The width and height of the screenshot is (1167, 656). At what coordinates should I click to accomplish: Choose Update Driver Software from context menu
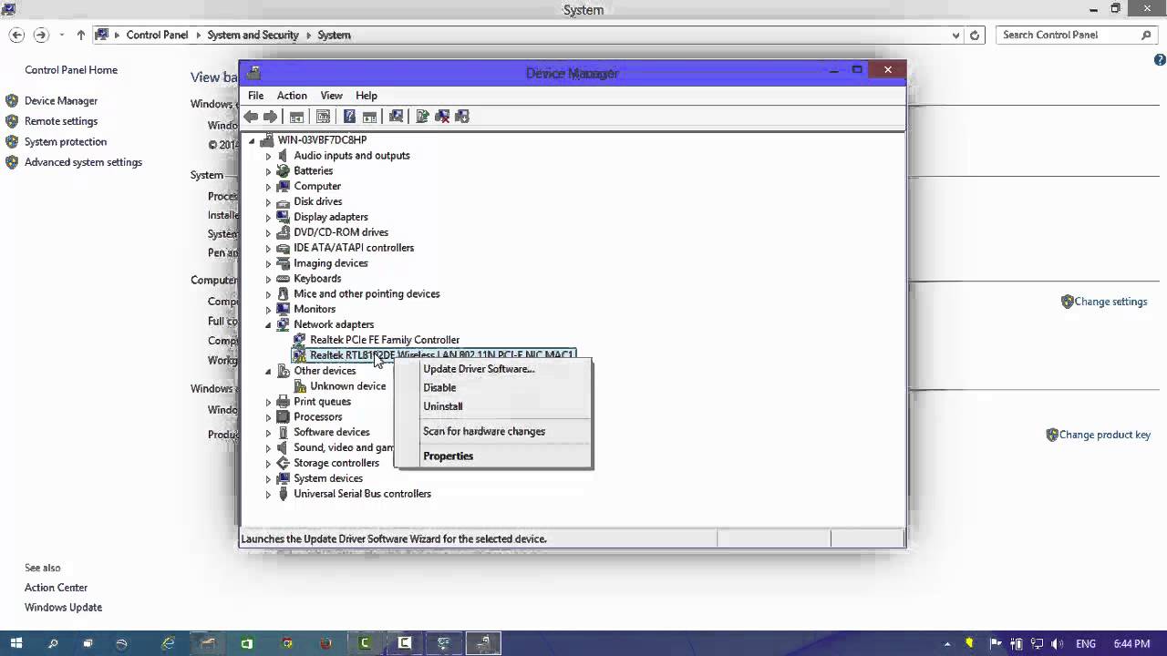493,369
